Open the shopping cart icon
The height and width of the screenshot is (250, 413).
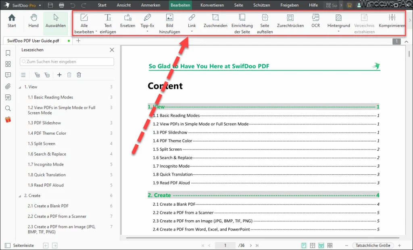[349, 5]
